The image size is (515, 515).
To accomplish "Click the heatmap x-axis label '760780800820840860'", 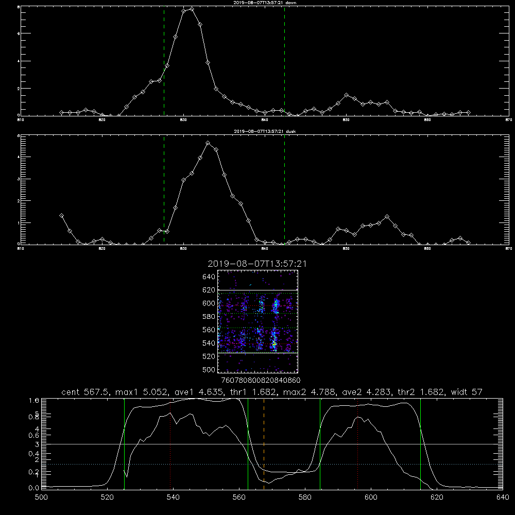I will pos(261,380).
